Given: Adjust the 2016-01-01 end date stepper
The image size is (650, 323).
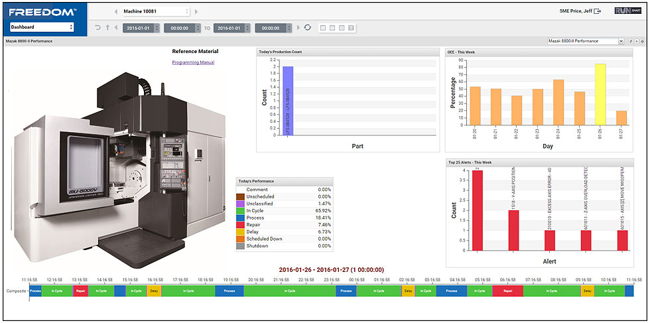Looking at the screenshot, I should click(247, 28).
